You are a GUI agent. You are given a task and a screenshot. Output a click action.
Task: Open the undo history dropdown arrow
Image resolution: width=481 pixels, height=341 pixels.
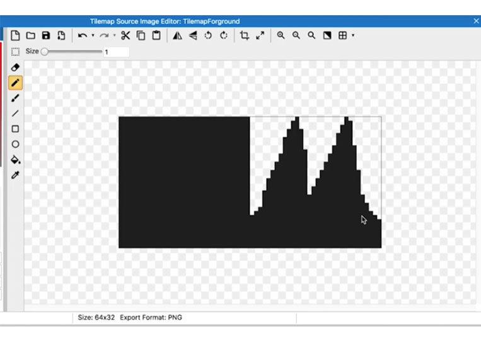(x=93, y=35)
